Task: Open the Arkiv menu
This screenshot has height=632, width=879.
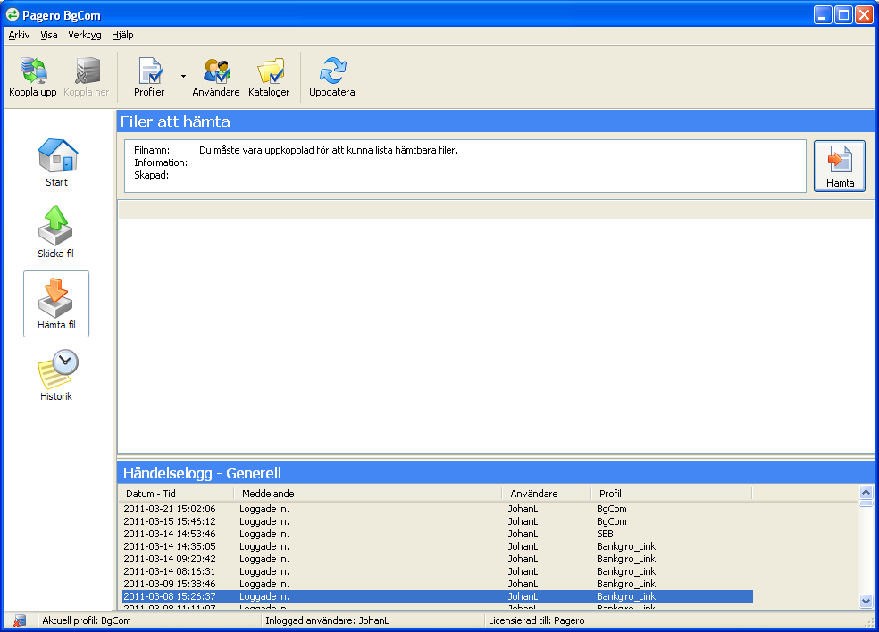Action: (x=19, y=35)
